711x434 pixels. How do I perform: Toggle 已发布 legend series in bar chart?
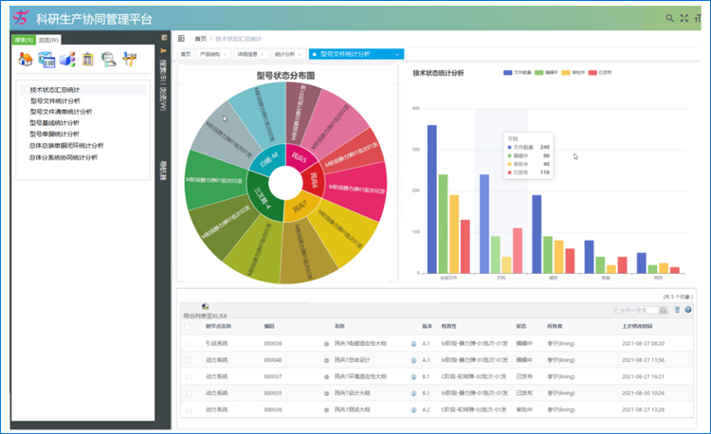tap(600, 72)
